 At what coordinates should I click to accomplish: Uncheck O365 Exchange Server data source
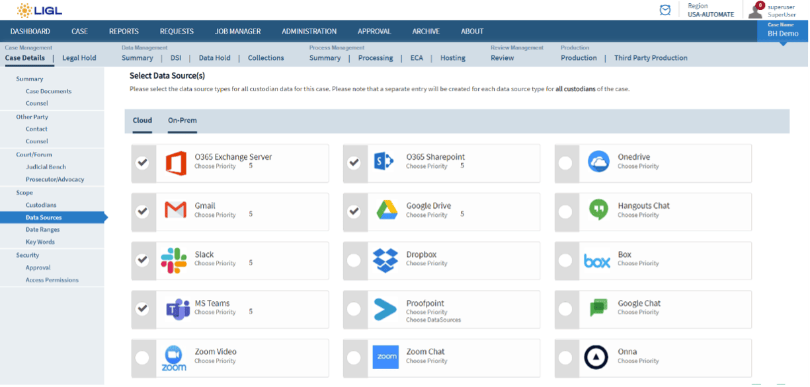pos(142,163)
